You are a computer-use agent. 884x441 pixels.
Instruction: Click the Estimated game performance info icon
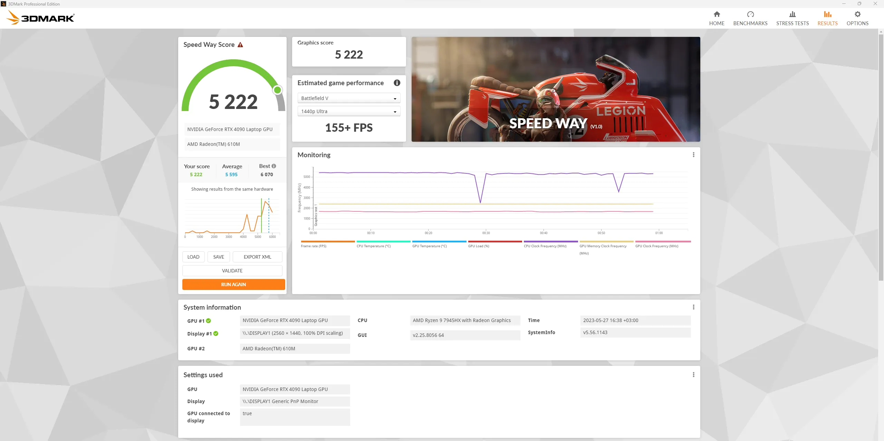coord(397,83)
